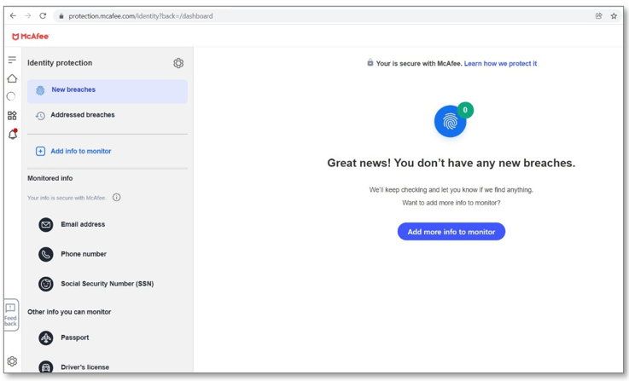
Task: Select Passport under other info
Action: click(x=74, y=338)
